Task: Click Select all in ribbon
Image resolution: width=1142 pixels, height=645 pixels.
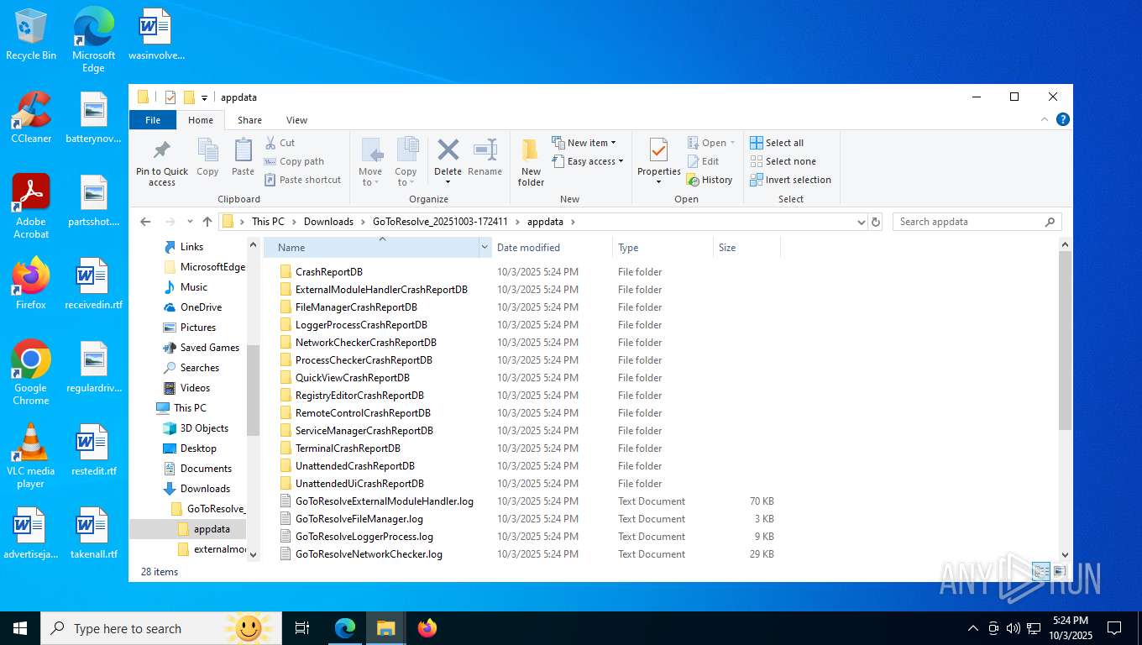Action: pos(777,143)
